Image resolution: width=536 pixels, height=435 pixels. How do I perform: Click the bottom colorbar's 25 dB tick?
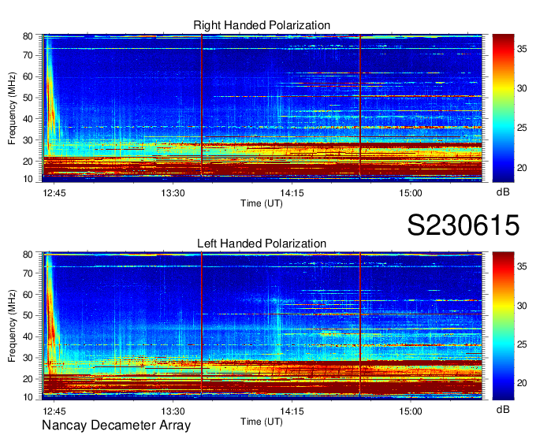pos(522,344)
